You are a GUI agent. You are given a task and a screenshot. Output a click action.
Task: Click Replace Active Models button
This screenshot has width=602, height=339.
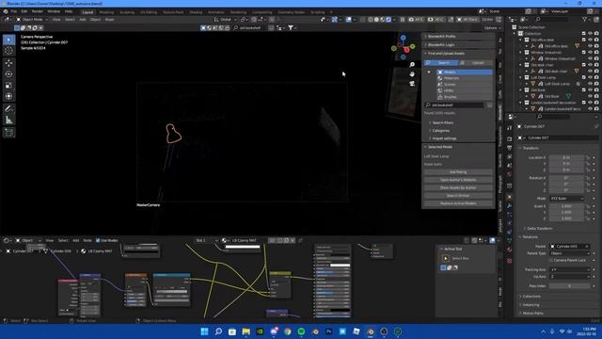[x=458, y=203]
